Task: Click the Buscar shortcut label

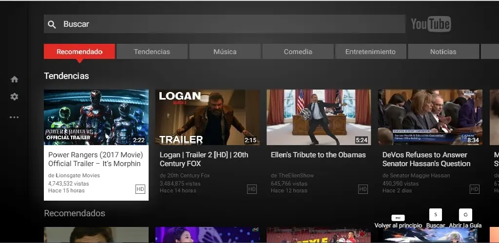Action: click(x=436, y=225)
